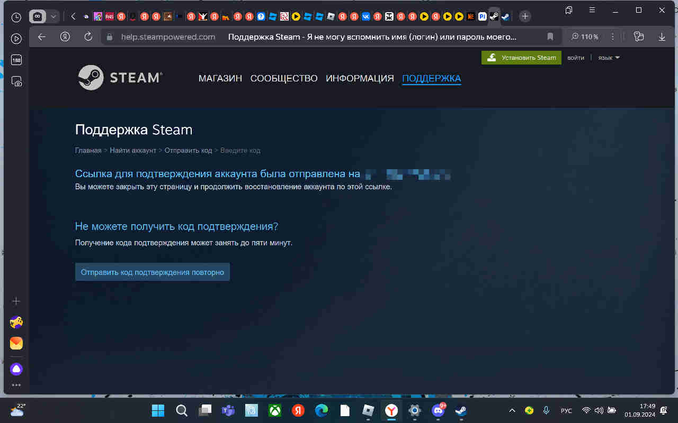
Task: Switch the РУС keyboard language indicator
Action: tap(566, 410)
